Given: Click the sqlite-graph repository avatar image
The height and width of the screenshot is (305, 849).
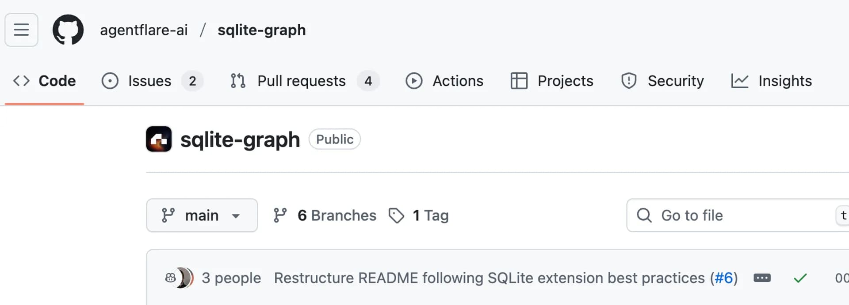Looking at the screenshot, I should point(159,139).
